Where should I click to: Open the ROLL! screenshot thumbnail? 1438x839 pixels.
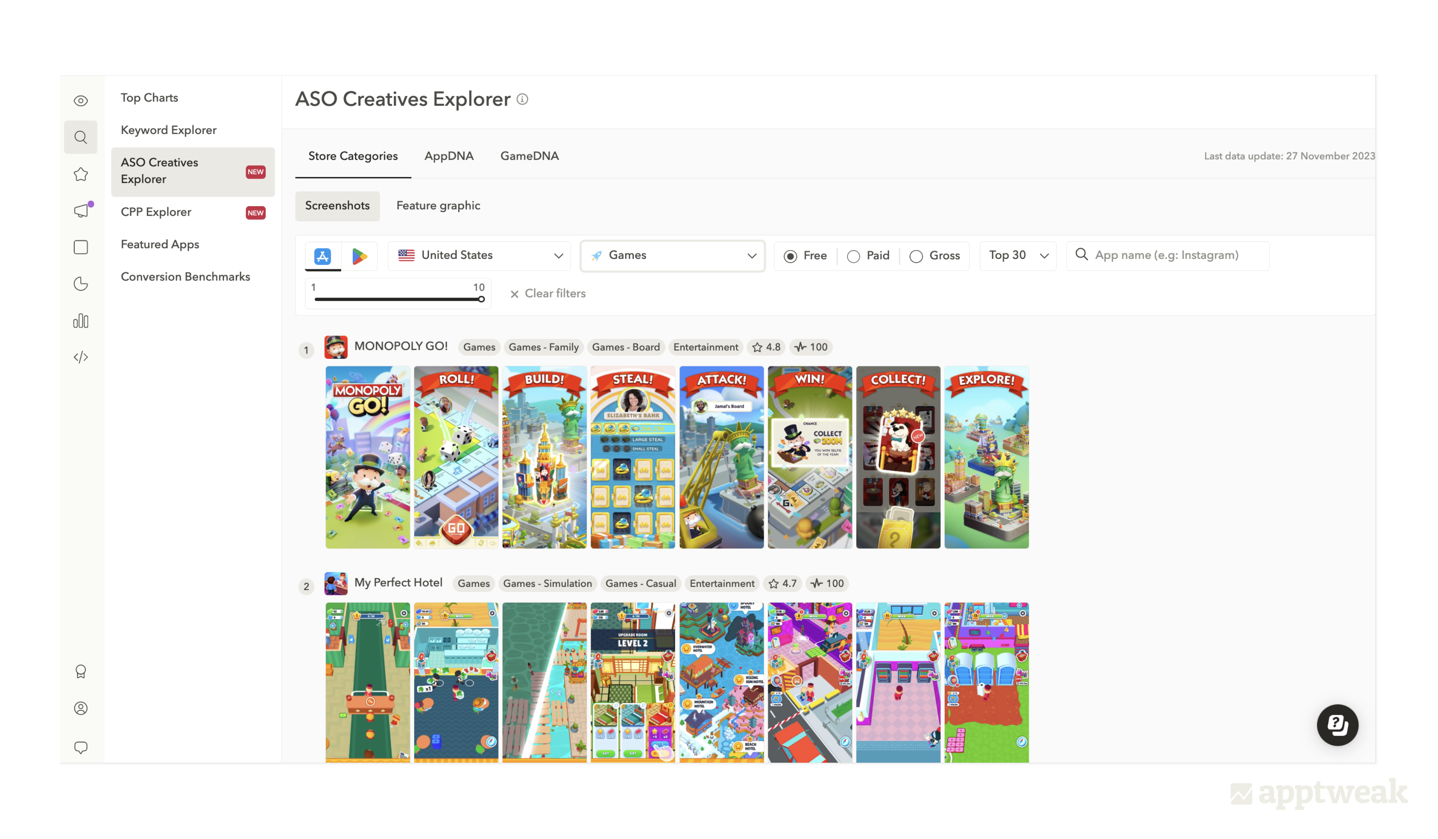[456, 457]
